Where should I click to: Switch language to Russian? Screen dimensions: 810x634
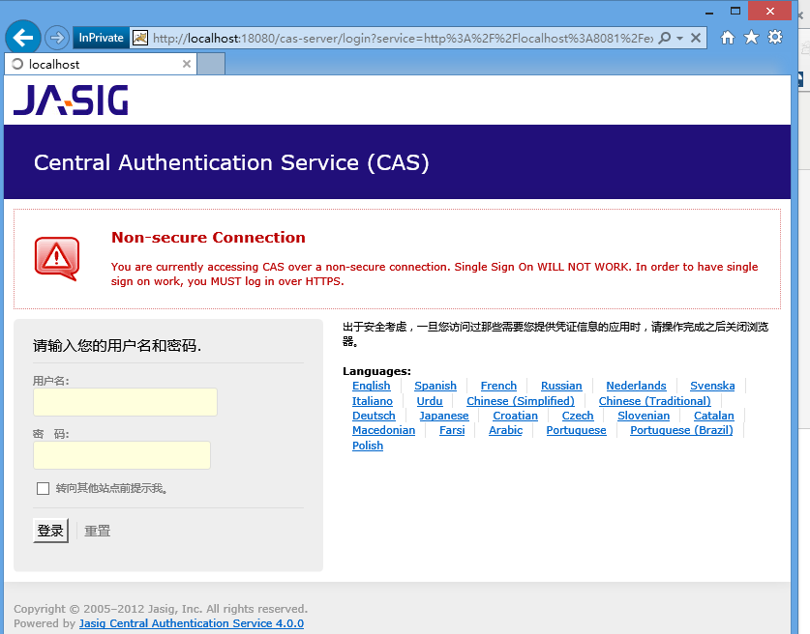click(x=561, y=386)
